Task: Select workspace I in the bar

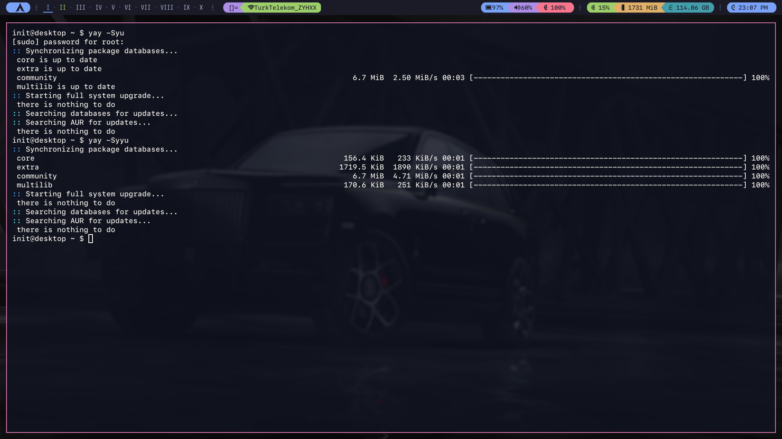Action: [48, 8]
